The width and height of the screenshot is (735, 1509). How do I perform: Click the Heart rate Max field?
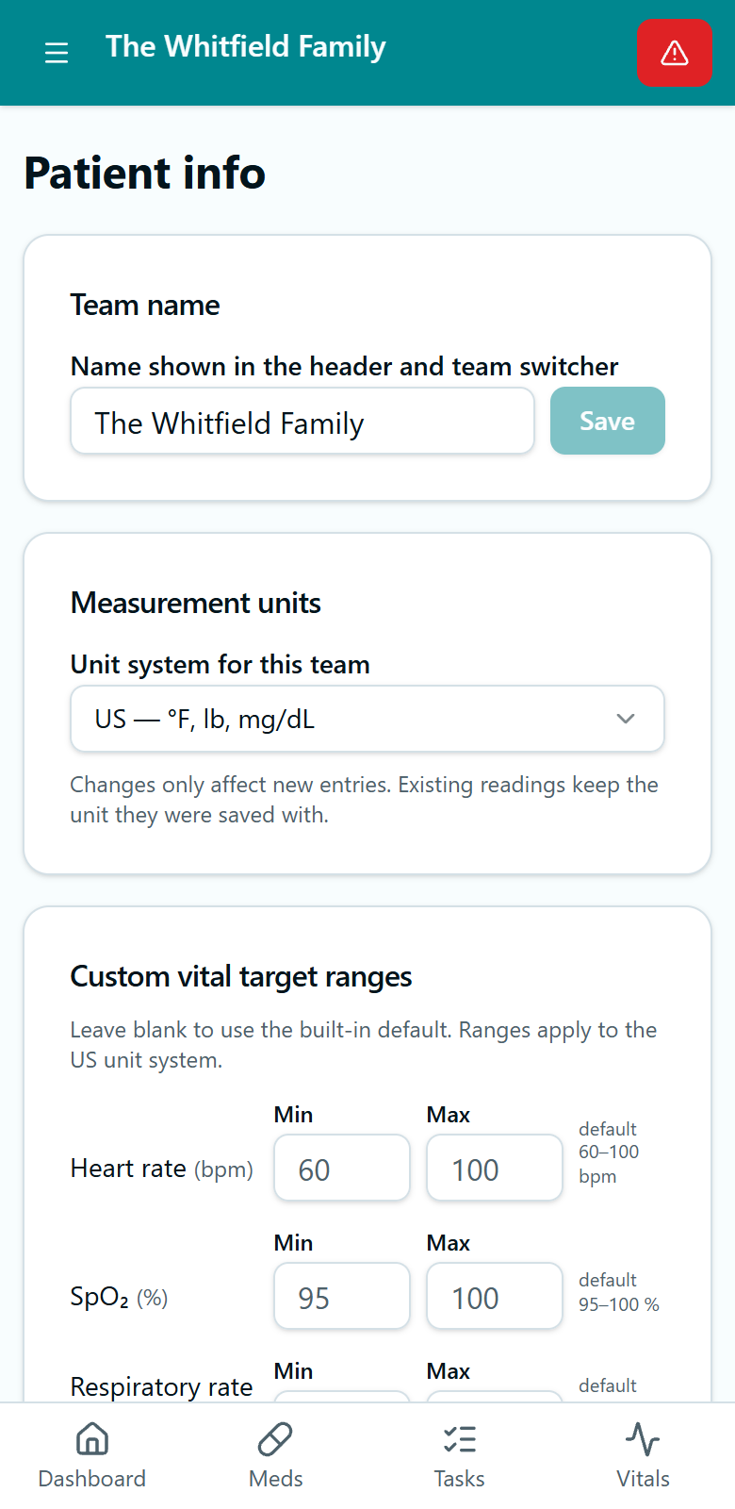click(495, 1168)
